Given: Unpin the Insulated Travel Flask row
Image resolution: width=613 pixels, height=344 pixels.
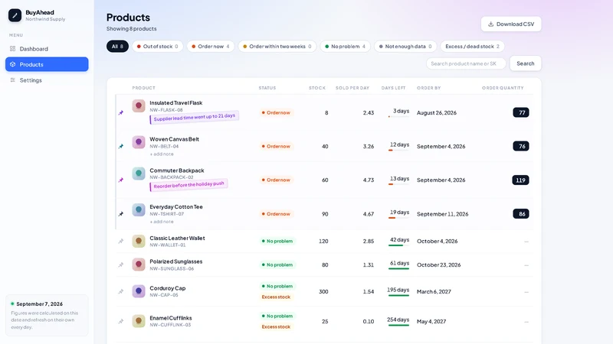Looking at the screenshot, I should point(121,112).
